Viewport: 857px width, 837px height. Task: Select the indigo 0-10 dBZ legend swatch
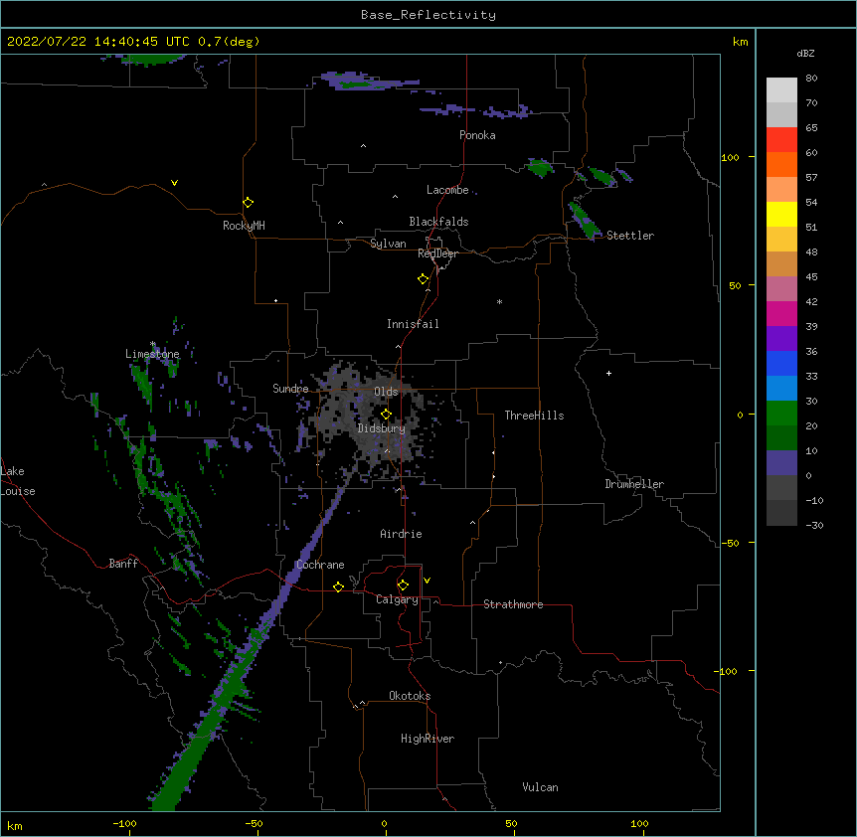click(781, 463)
